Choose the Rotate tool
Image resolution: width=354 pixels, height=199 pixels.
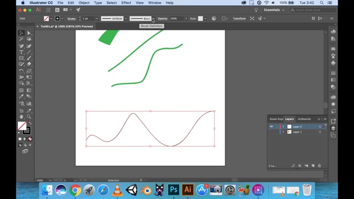click(21, 71)
